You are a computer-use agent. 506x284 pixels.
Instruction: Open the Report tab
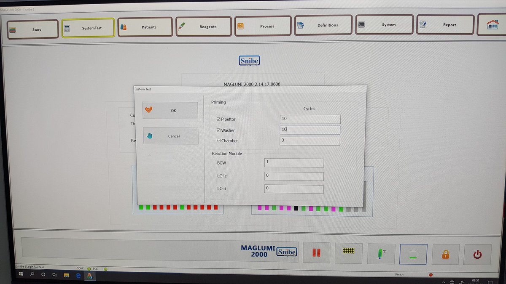(445, 24)
